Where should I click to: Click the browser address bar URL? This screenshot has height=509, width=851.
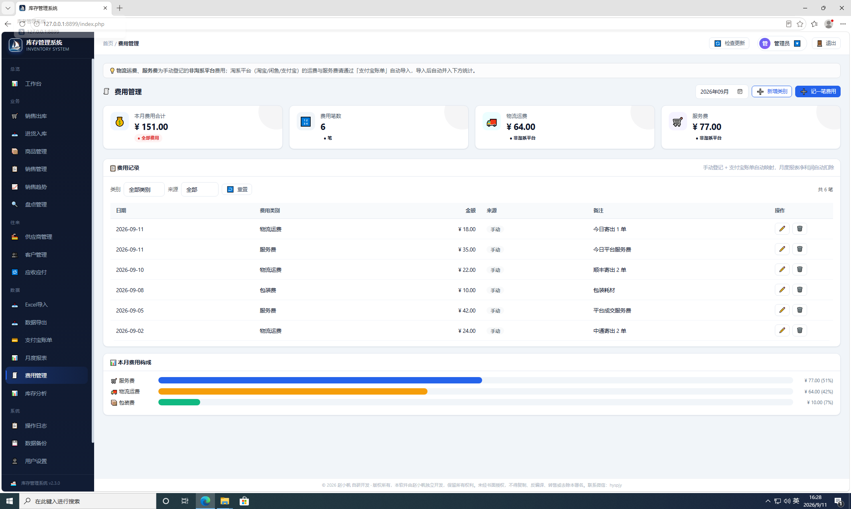[74, 24]
